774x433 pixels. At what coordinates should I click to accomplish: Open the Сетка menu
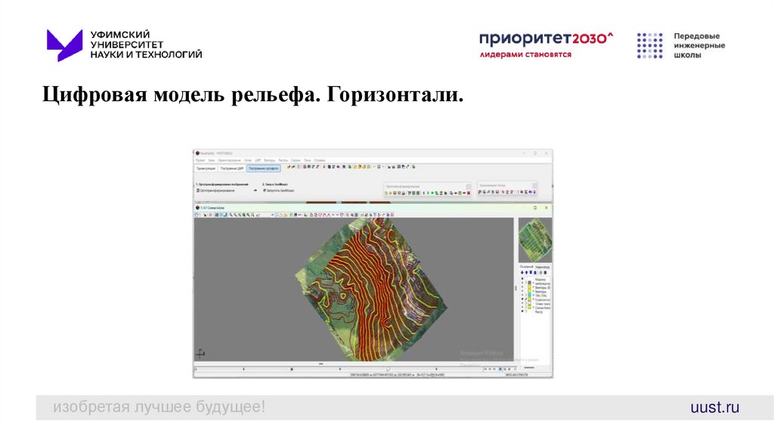pos(248,160)
